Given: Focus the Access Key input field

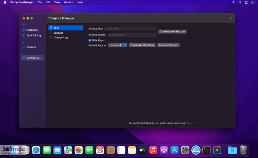Looking at the screenshot, I should (x=130, y=29).
